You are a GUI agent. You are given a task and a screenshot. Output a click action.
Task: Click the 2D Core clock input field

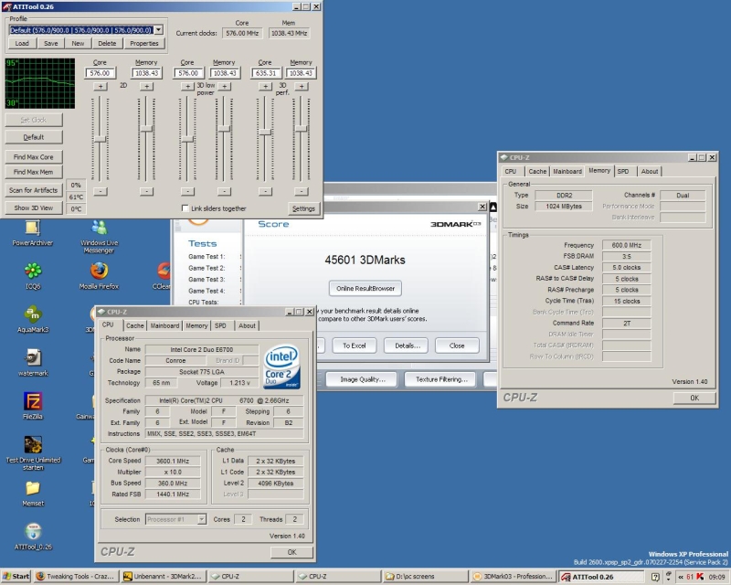click(x=101, y=73)
